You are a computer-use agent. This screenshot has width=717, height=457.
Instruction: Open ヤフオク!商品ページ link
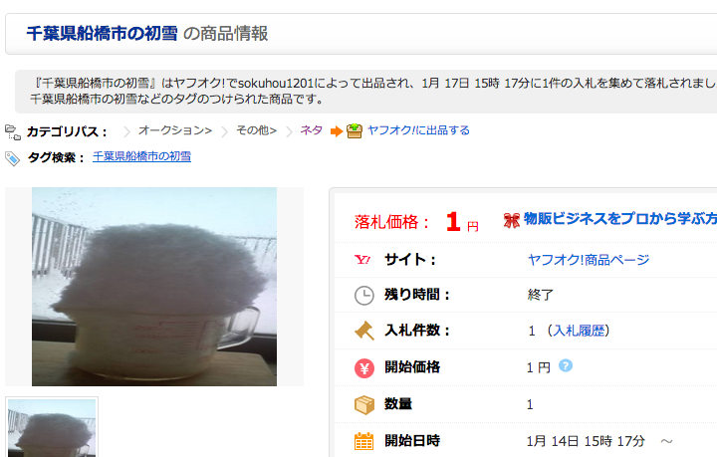(x=589, y=260)
